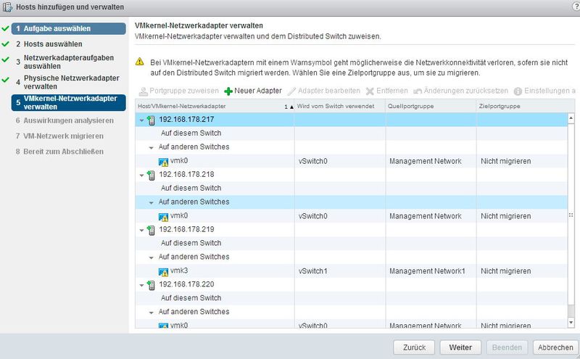This screenshot has width=580, height=359.
Task: Go to step 1 Aufgabe auswählen
Action: tap(68, 28)
